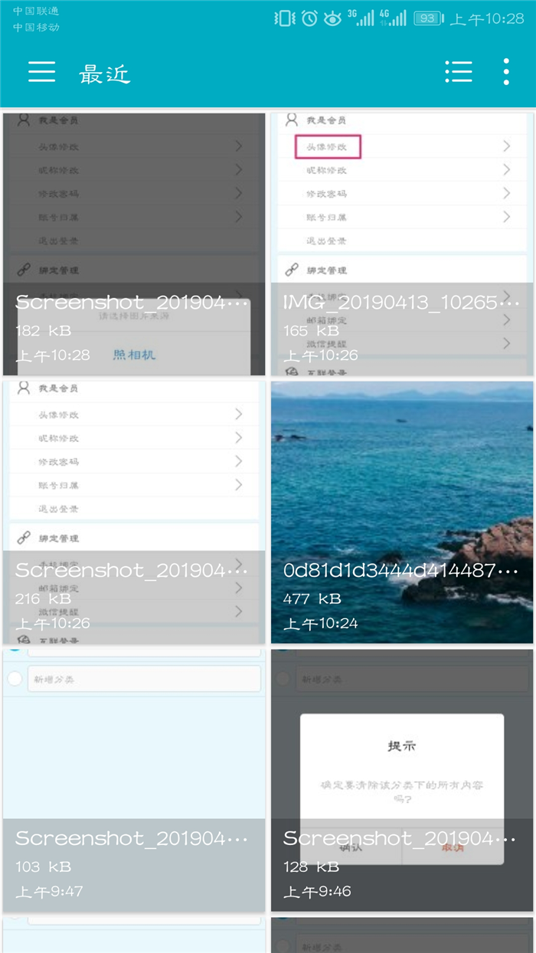Tap the battery 93 indicator
Image resolution: width=536 pixels, height=953 pixels.
[429, 18]
